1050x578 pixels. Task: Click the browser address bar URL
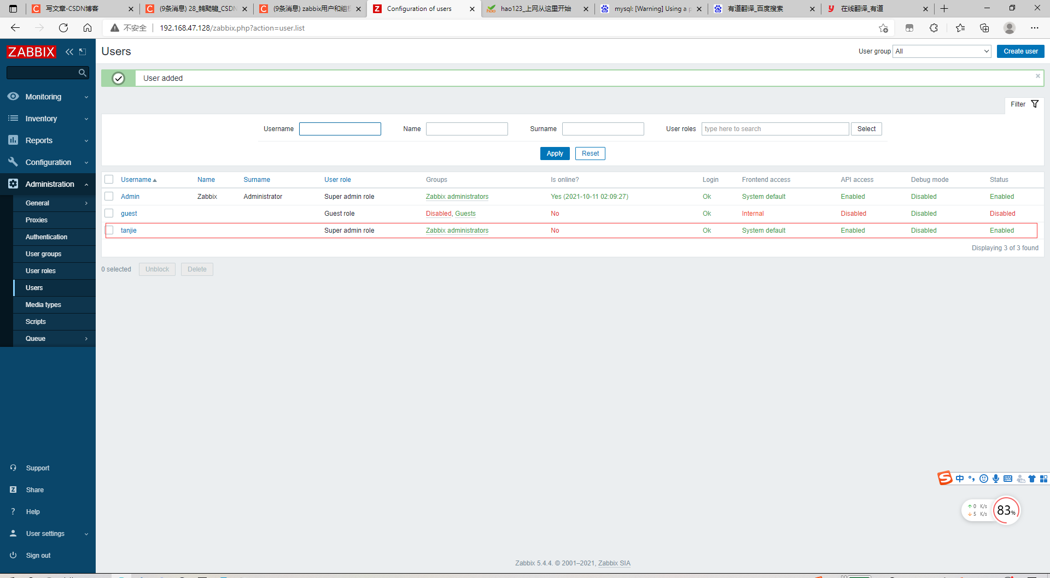pos(232,28)
